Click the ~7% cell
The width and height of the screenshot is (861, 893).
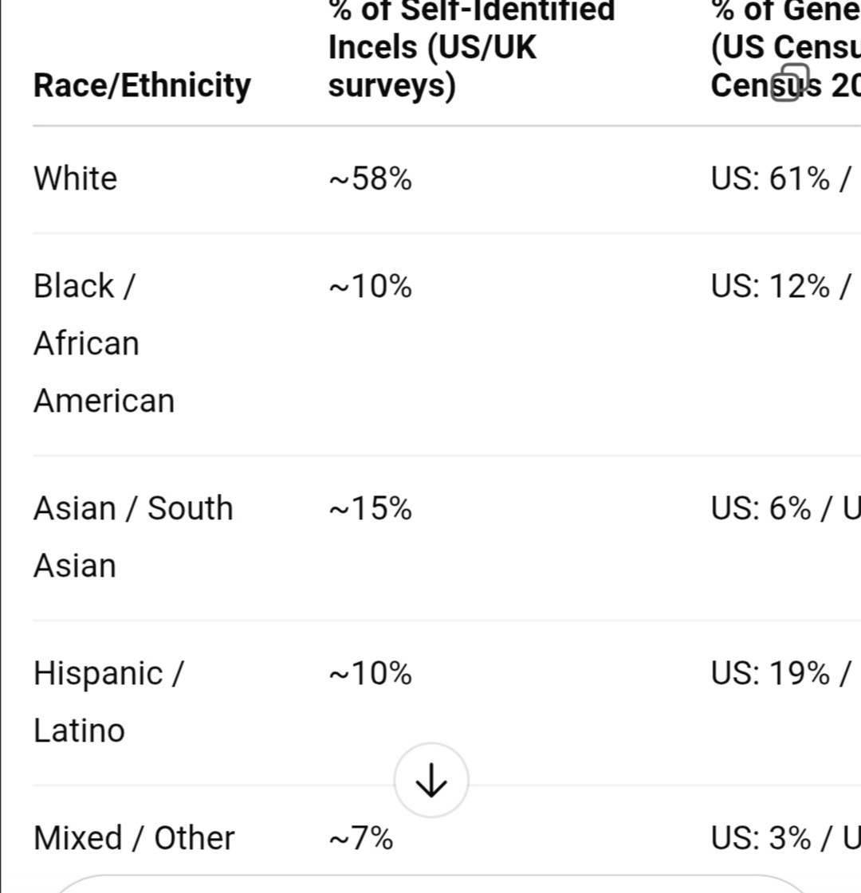pyautogui.click(x=361, y=838)
